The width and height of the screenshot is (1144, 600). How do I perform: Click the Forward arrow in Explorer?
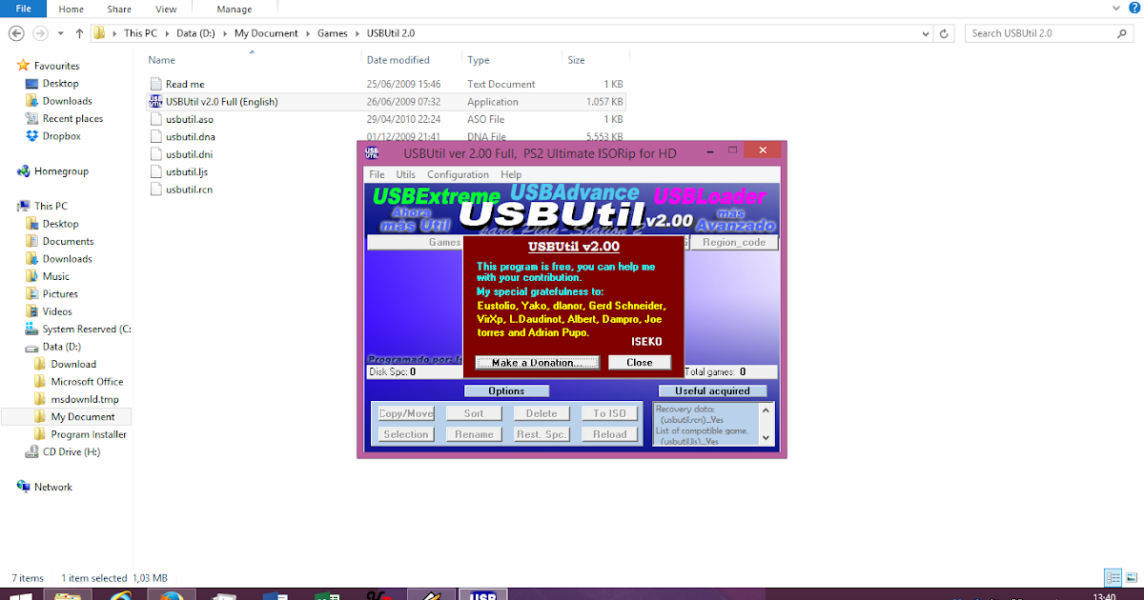[40, 33]
